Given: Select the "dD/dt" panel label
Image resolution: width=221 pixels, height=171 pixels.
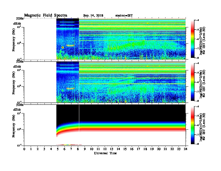Looking at the screenshot, I should tap(17, 66).
